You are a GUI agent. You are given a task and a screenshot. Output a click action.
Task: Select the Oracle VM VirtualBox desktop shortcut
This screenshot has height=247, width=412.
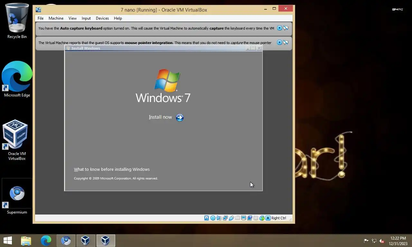tap(17, 140)
